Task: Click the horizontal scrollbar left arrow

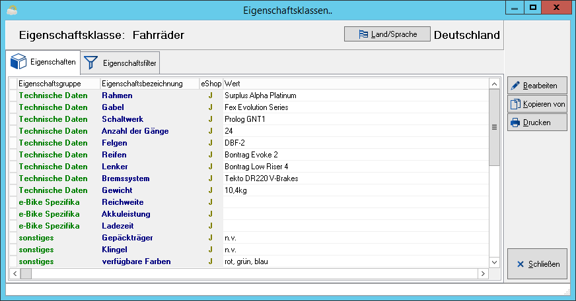Action: [x=15, y=273]
